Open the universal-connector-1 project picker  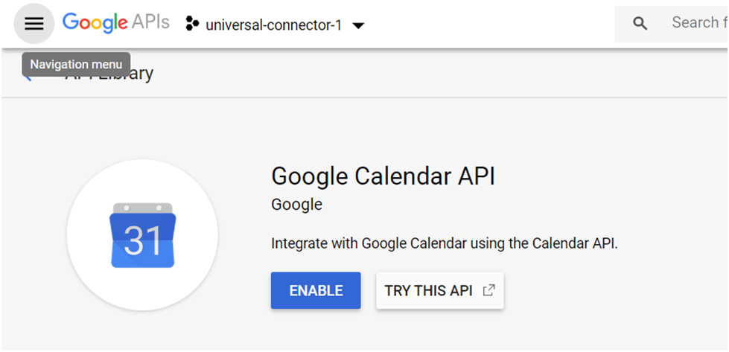(274, 24)
